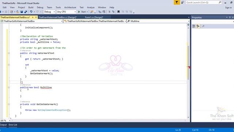Screen dimensions: 234x132
Task: Switch to Form1.cs [Design] tab
Action: [94, 17]
